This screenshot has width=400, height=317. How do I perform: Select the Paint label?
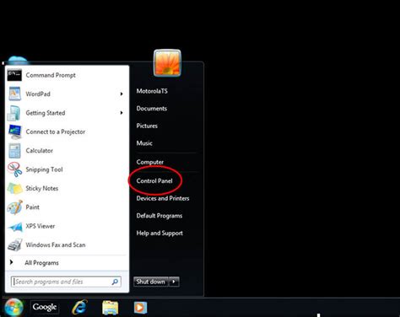33,207
